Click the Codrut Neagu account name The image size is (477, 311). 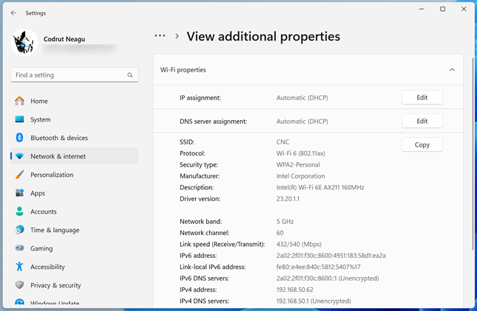[x=64, y=39]
